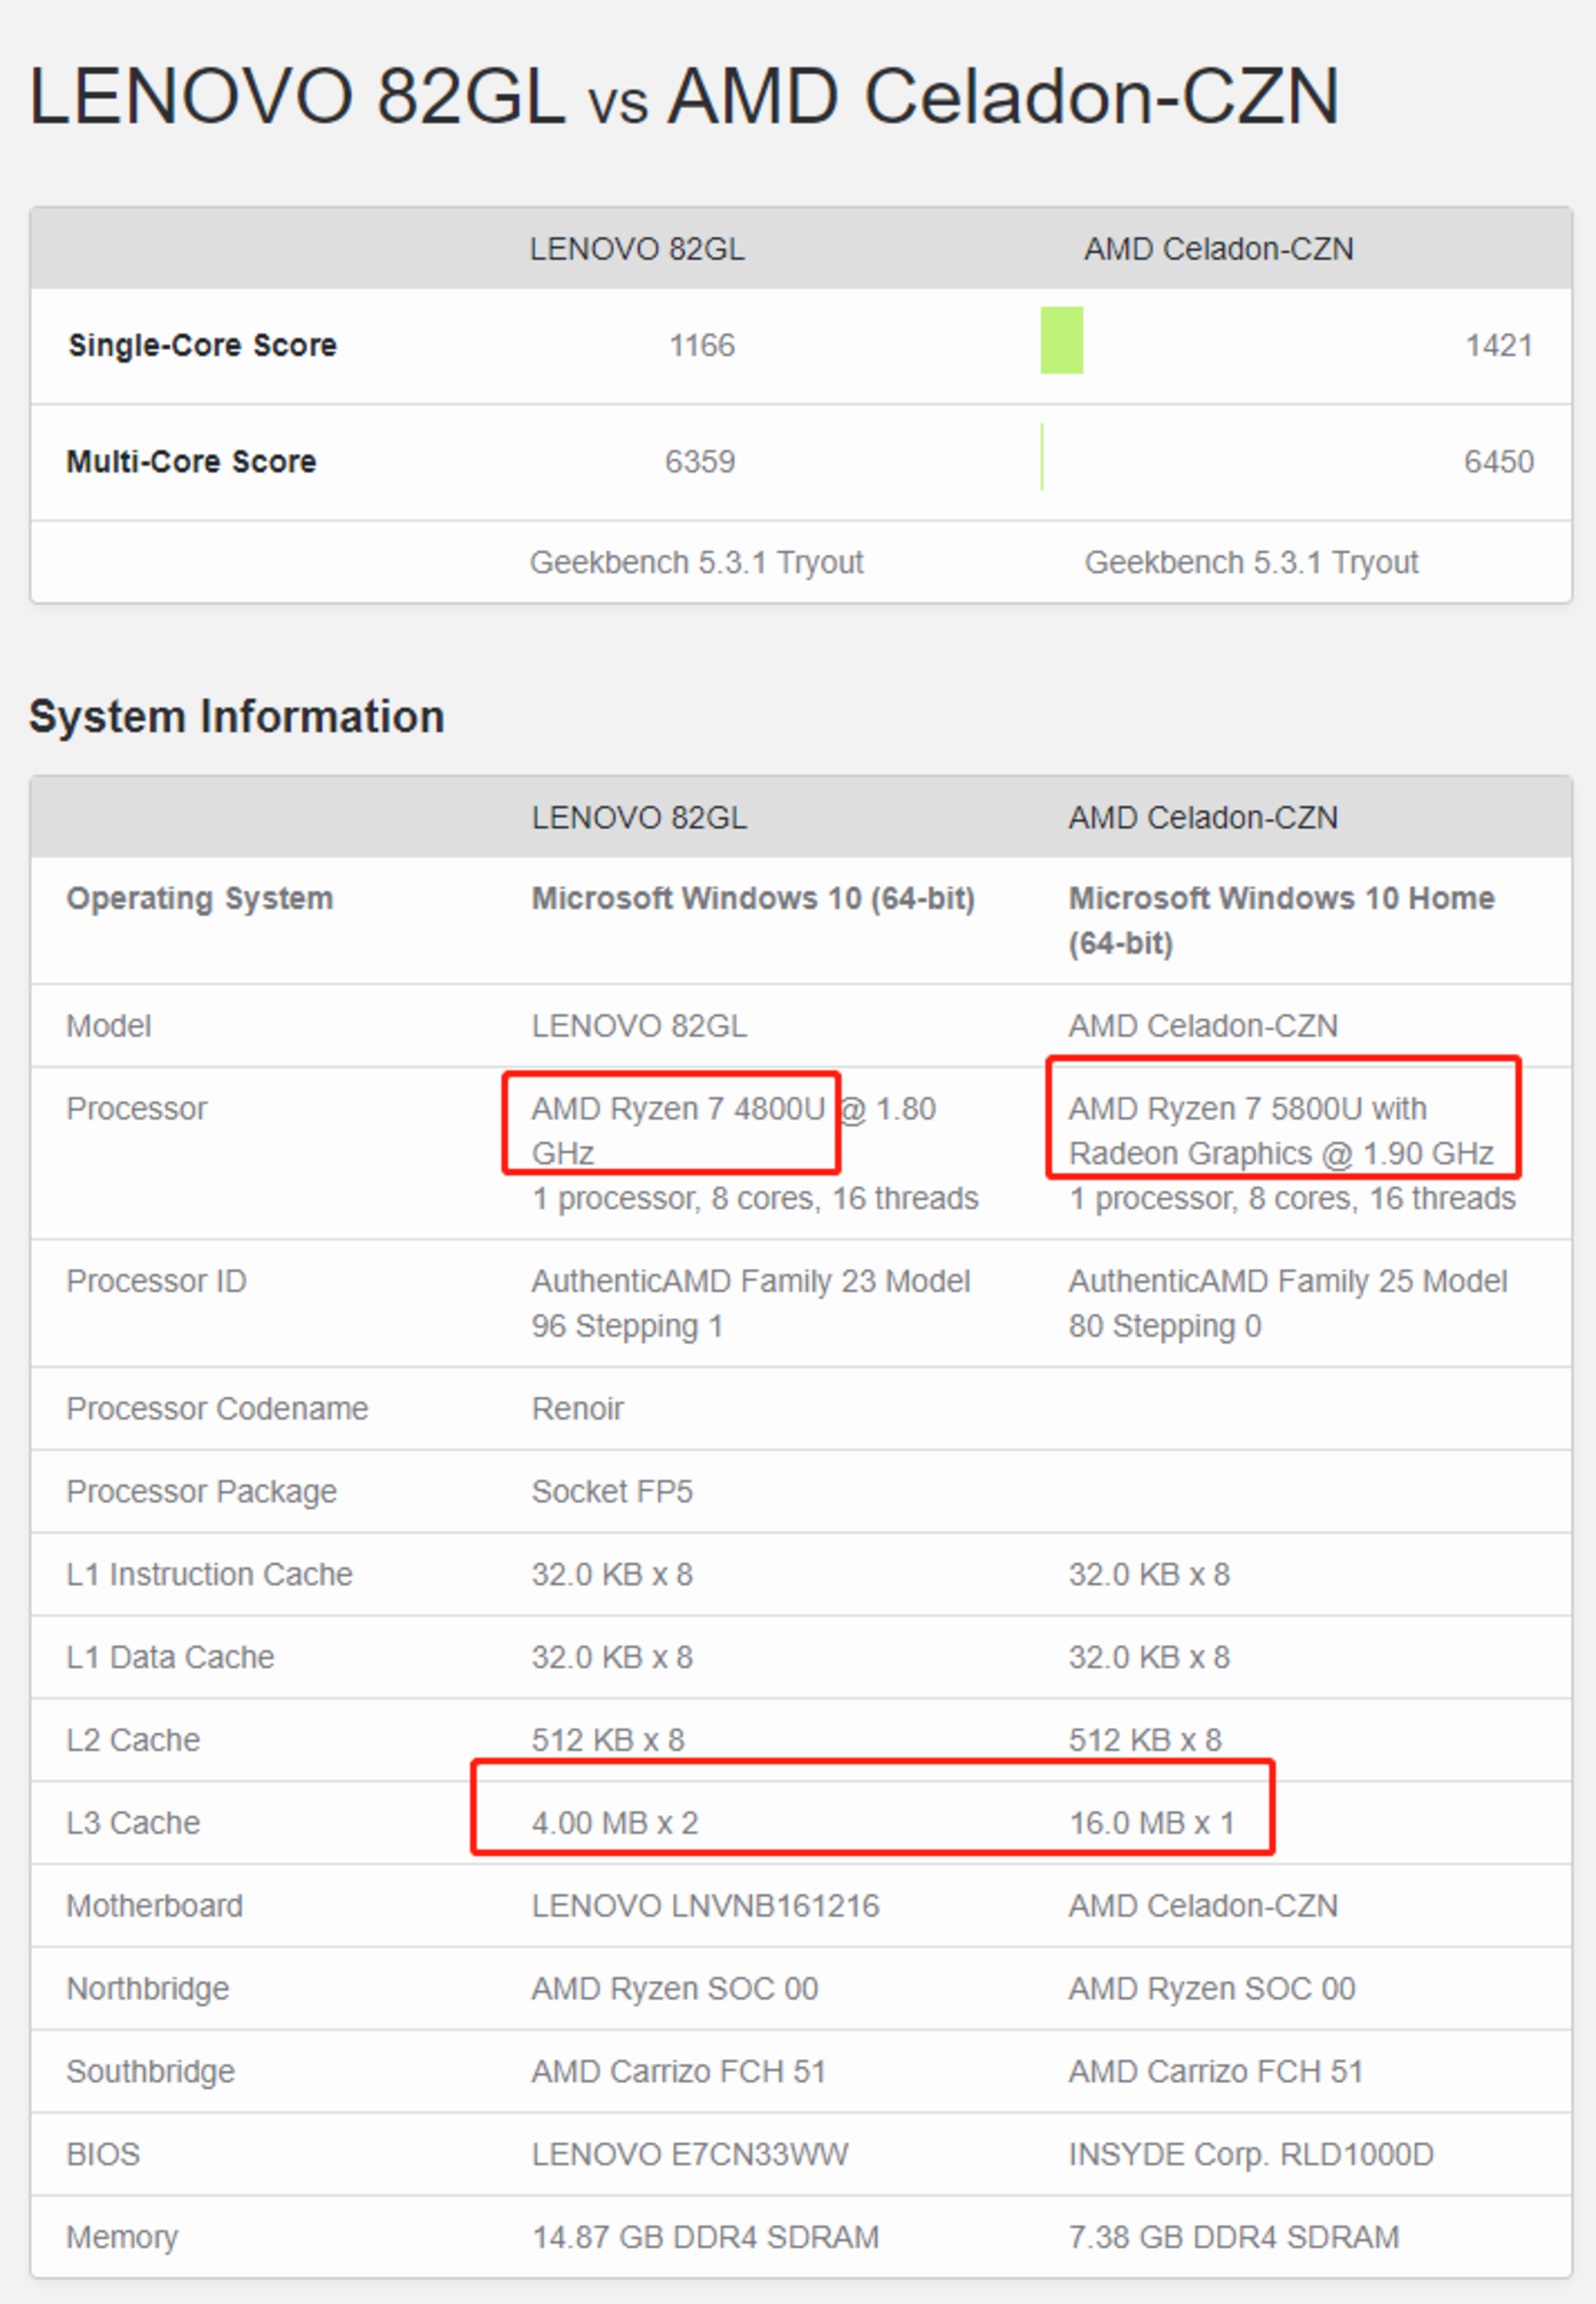
Task: Click Microsoft Windows 10 Home (64-bit) value
Action: pos(1282,921)
